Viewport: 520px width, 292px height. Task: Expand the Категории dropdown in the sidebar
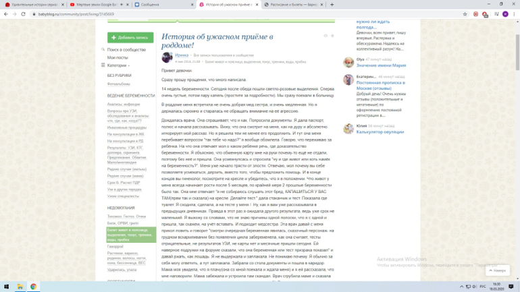pyautogui.click(x=118, y=65)
